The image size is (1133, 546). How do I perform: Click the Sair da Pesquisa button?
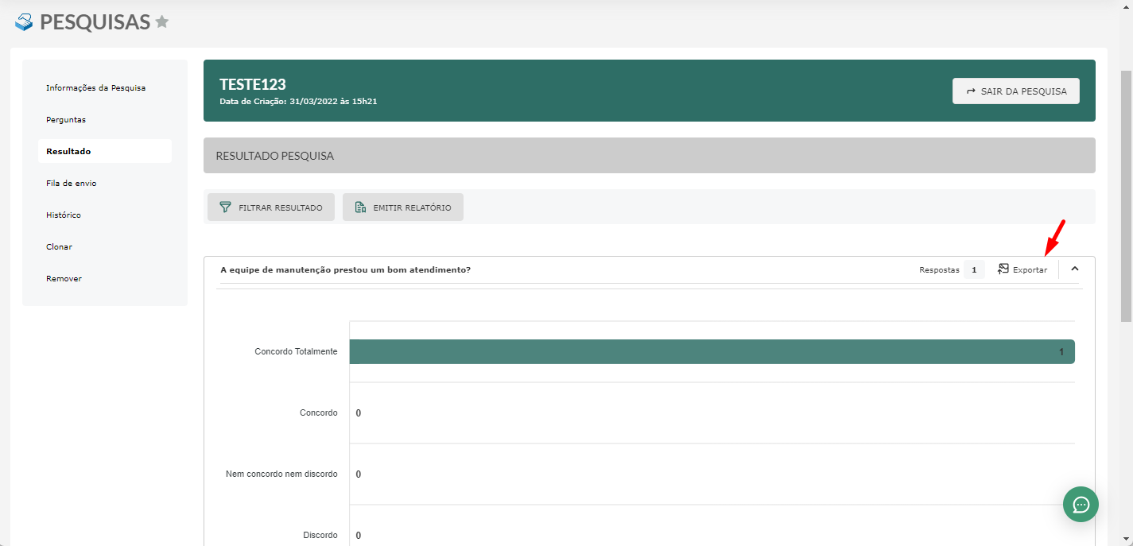click(x=1016, y=91)
